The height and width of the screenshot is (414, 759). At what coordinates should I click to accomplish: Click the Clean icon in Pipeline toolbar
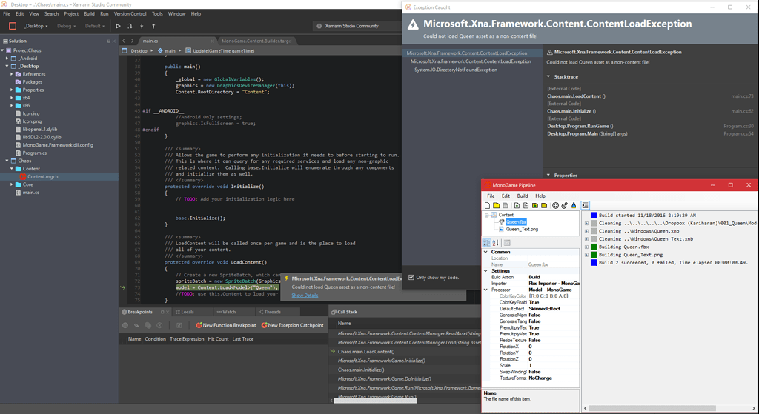[x=573, y=205]
